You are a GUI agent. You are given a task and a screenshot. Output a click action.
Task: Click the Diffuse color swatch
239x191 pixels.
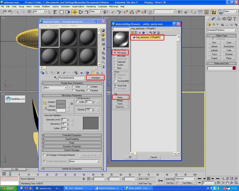pyautogui.click(x=61, y=106)
